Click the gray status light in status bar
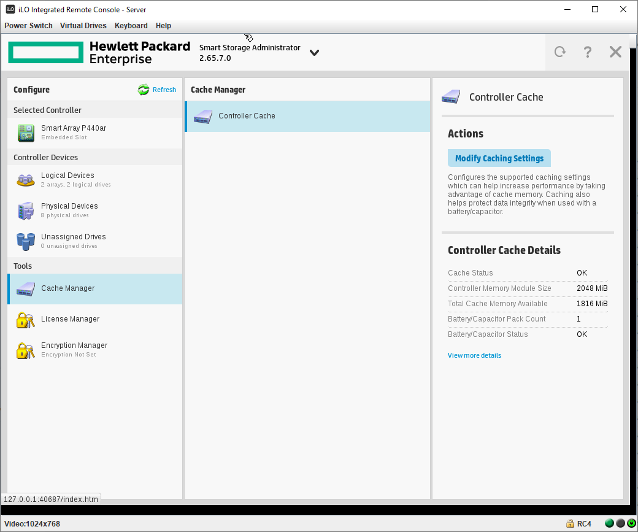 point(620,523)
